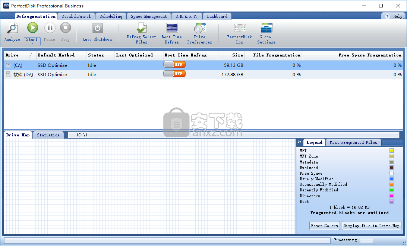Viewport: 407px width, 246px height.
Task: Select the Drive Map tab
Action: (x=18, y=135)
